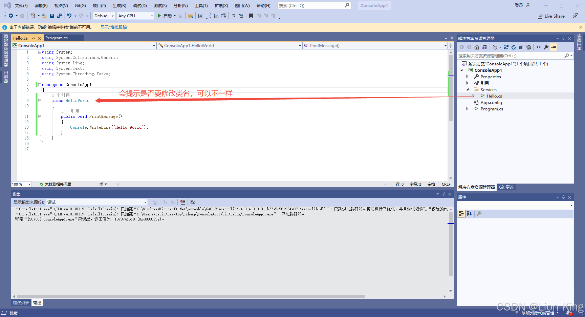Click the Home icon in Solution Explorer
Viewport: 585px width, 317px height.
(477, 47)
